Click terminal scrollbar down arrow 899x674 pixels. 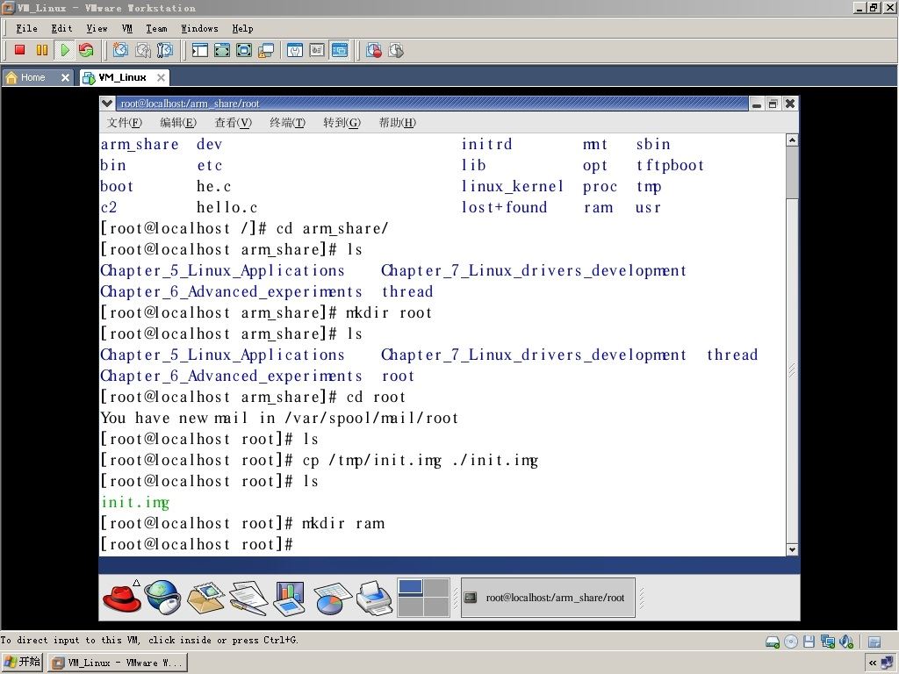[792, 549]
